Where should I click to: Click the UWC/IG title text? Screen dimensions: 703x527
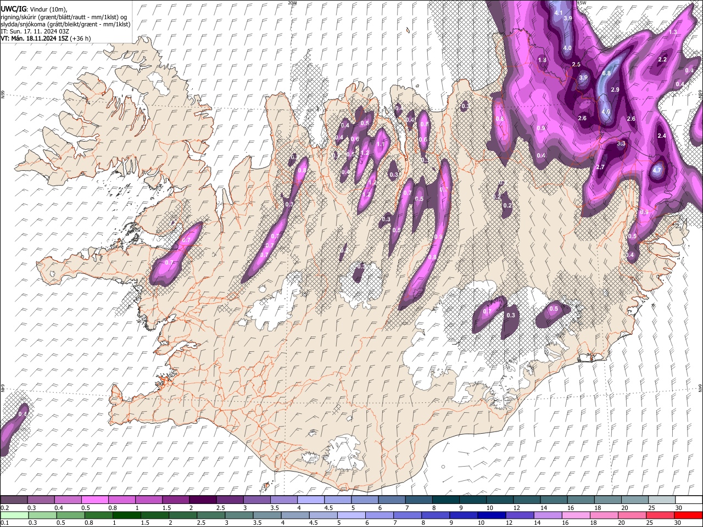point(14,8)
